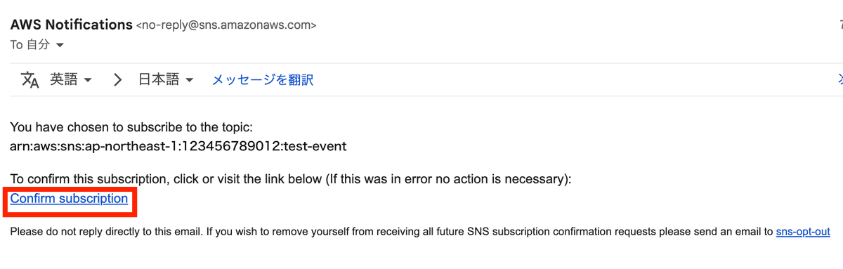843x269 pixels.
Task: Click the email timestamp beside the sender line
Action: (840, 25)
